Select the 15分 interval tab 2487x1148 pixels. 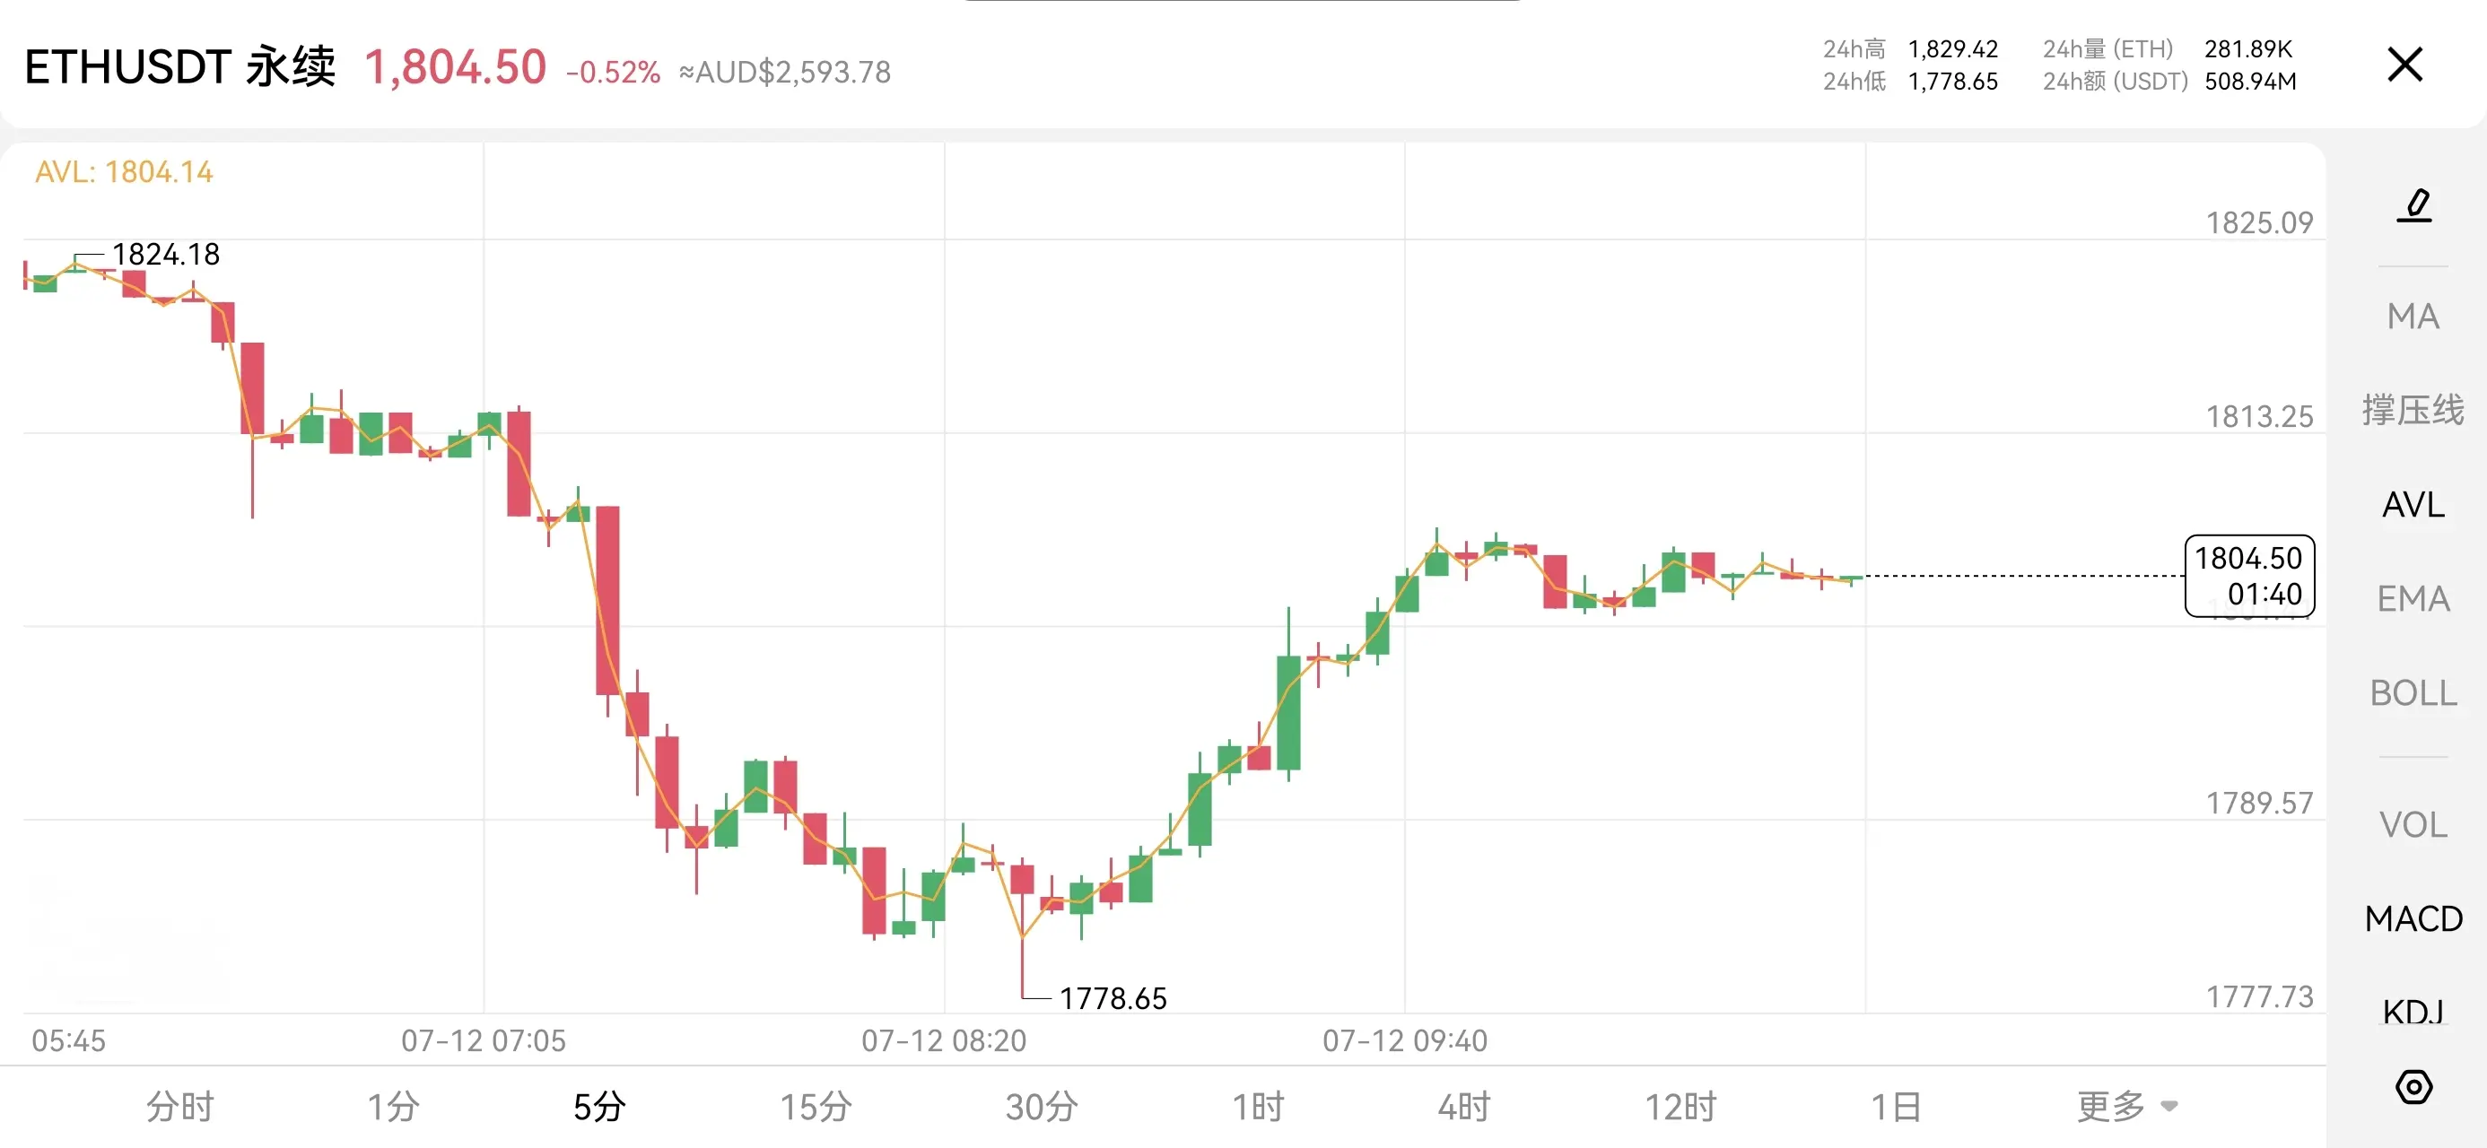pyautogui.click(x=815, y=1106)
